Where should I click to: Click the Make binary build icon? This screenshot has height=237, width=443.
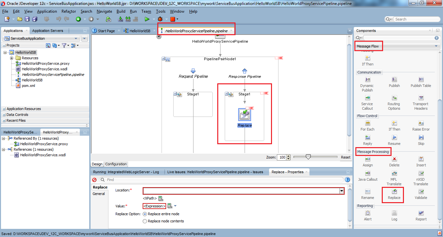pyautogui.click(x=120, y=19)
